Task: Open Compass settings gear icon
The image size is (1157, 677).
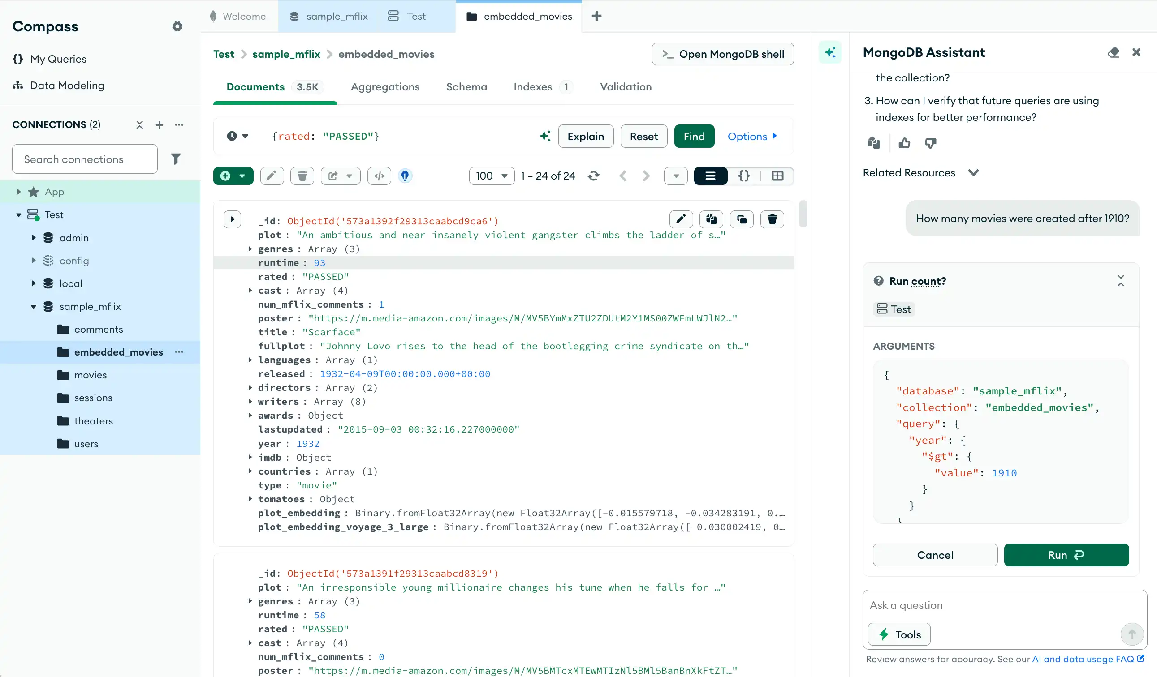Action: pos(177,26)
